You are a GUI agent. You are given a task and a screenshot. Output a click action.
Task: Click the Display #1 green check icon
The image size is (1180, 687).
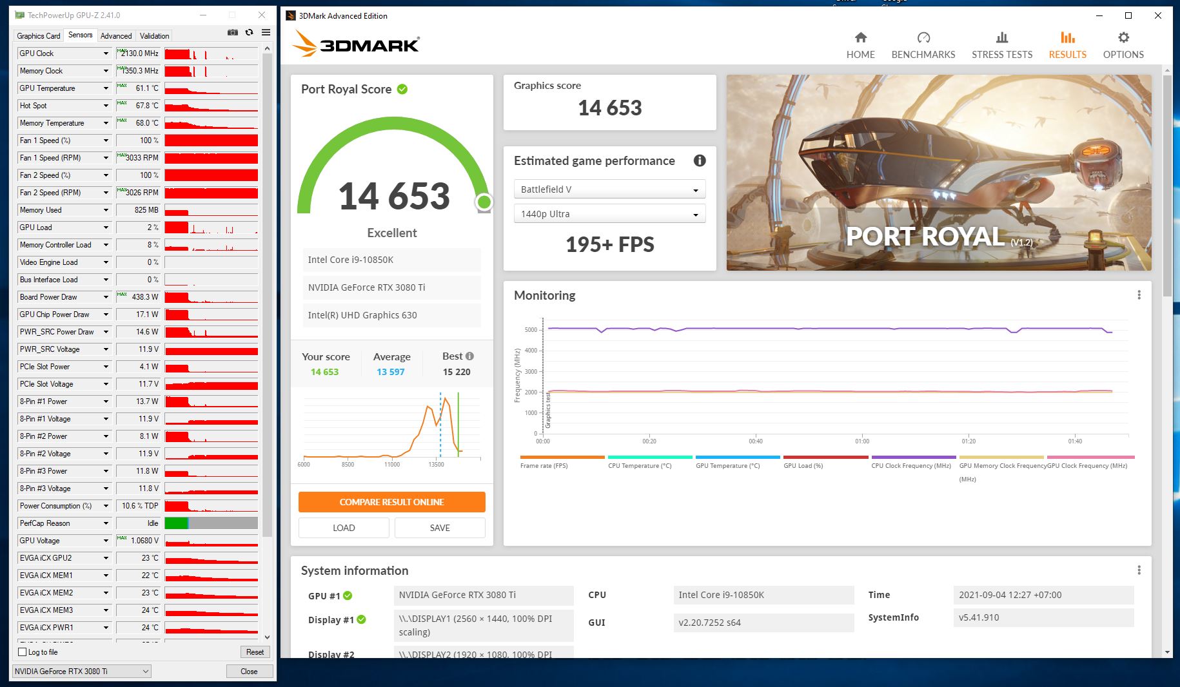click(362, 620)
